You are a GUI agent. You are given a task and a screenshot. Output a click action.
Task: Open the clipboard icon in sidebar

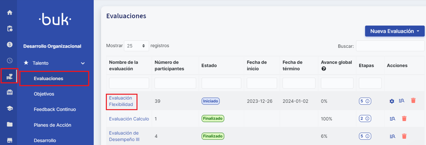pyautogui.click(x=10, y=28)
